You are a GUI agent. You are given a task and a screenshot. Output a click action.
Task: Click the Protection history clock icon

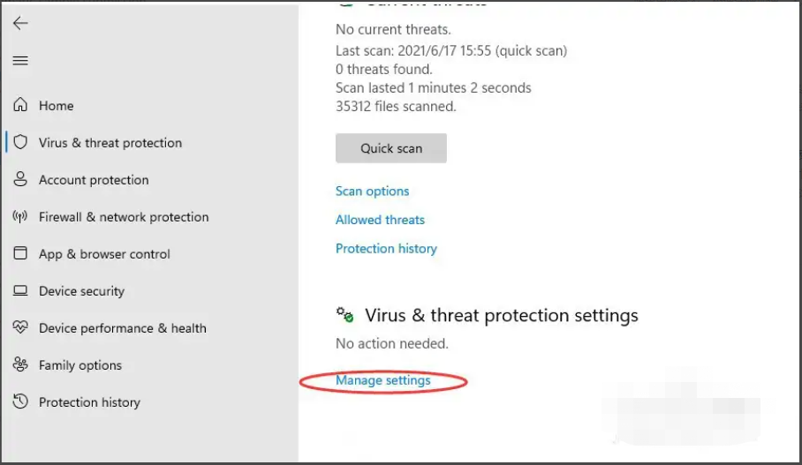(x=20, y=401)
